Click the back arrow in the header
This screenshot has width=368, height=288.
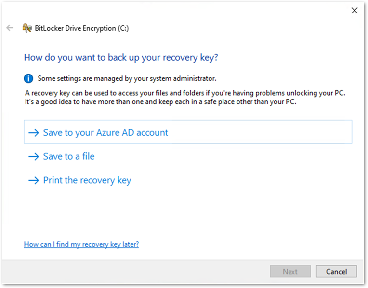[10, 28]
